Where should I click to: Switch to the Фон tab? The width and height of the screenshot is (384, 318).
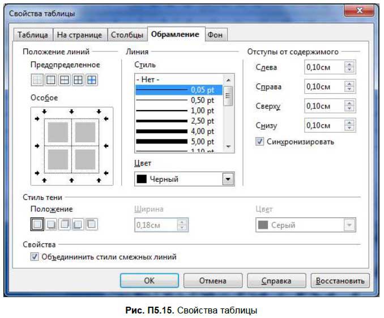pos(215,35)
